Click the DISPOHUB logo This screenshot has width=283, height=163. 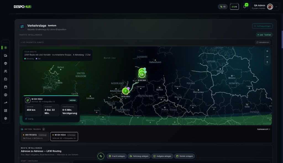click(23, 7)
